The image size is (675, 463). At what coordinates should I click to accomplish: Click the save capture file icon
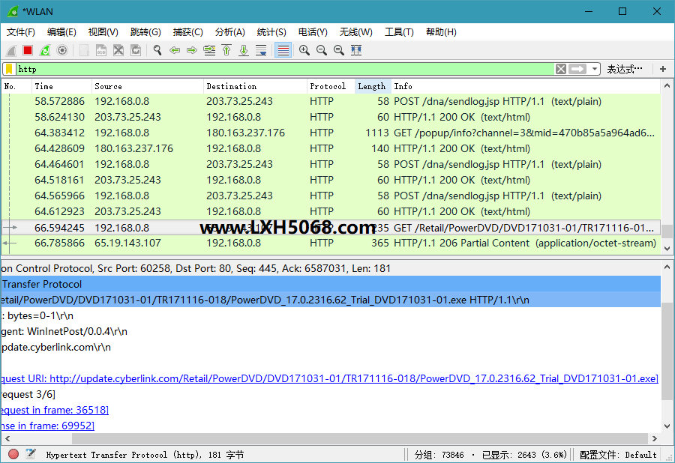(x=101, y=50)
